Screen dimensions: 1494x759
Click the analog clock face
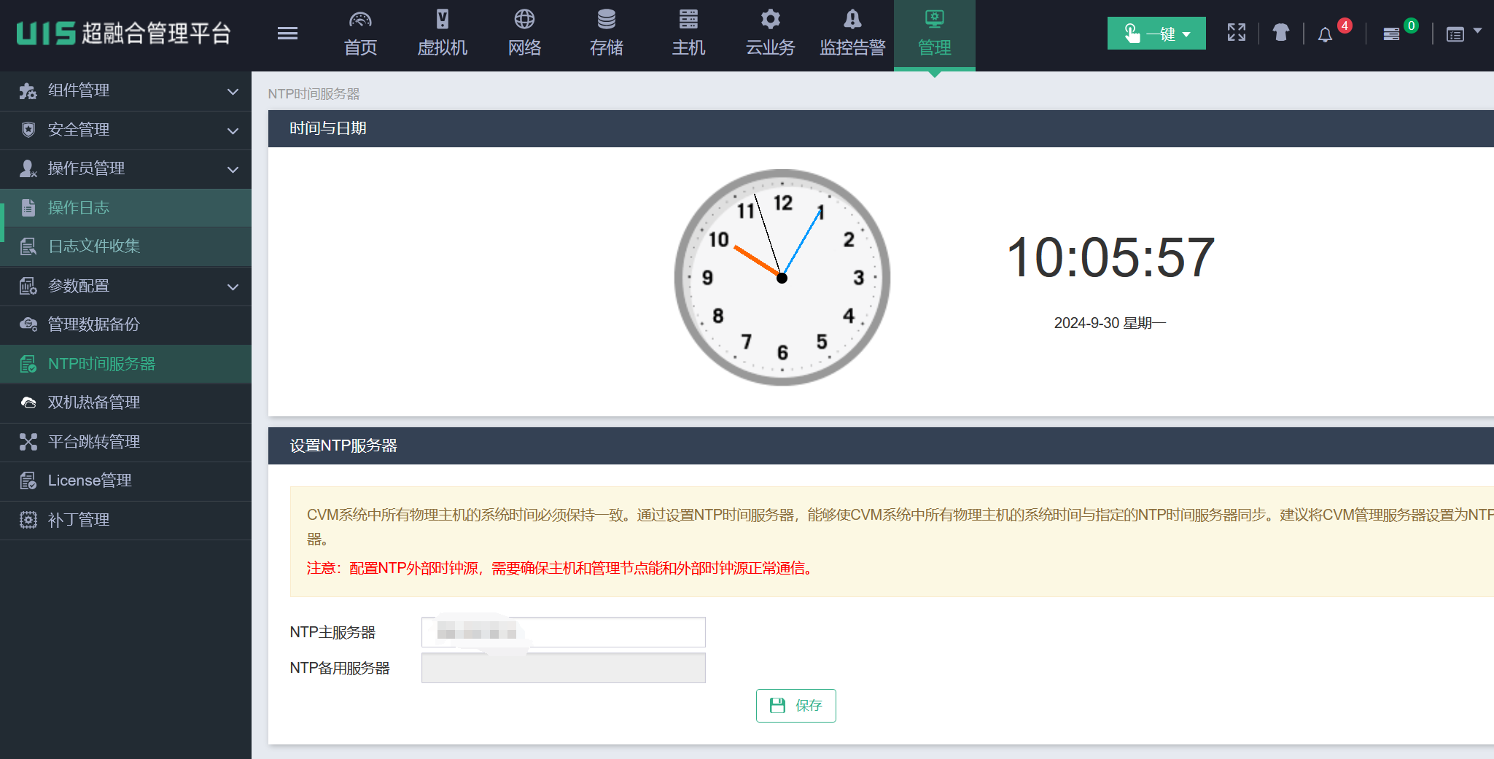(x=782, y=278)
